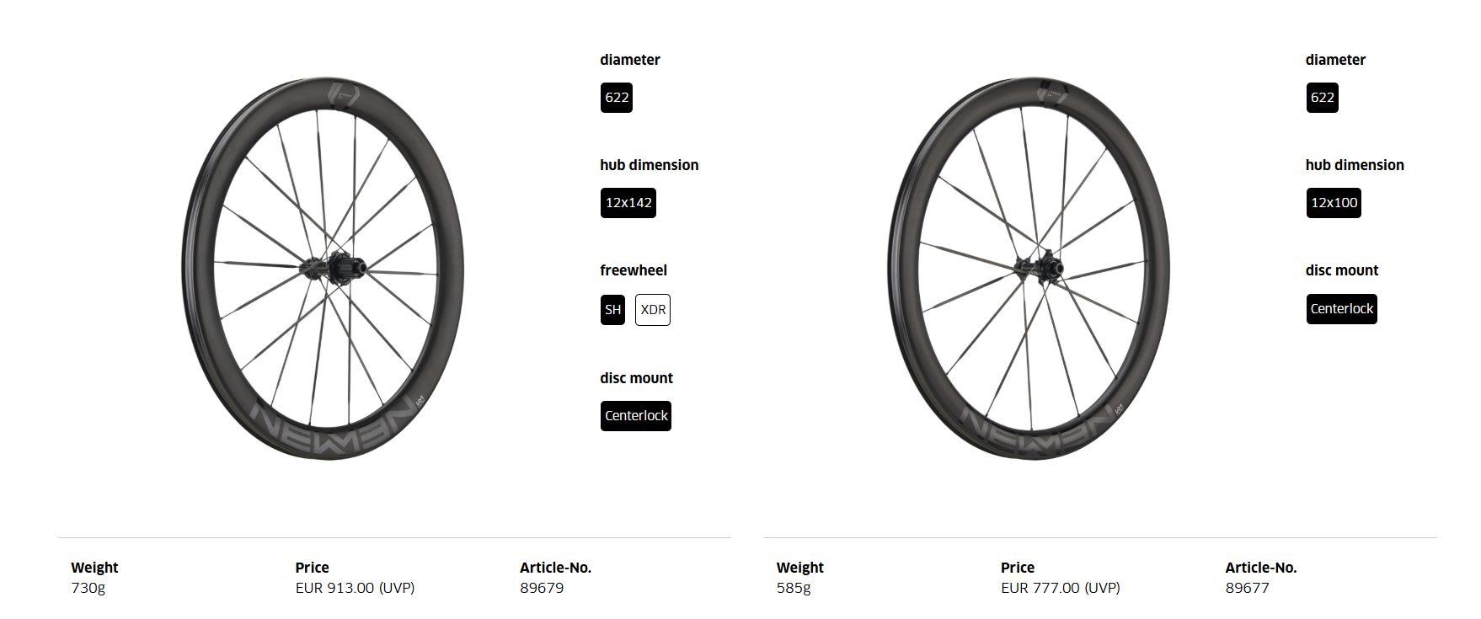Pick Centerlock for the 12x142 rear wheel
The width and height of the screenshot is (1481, 619).
636,416
